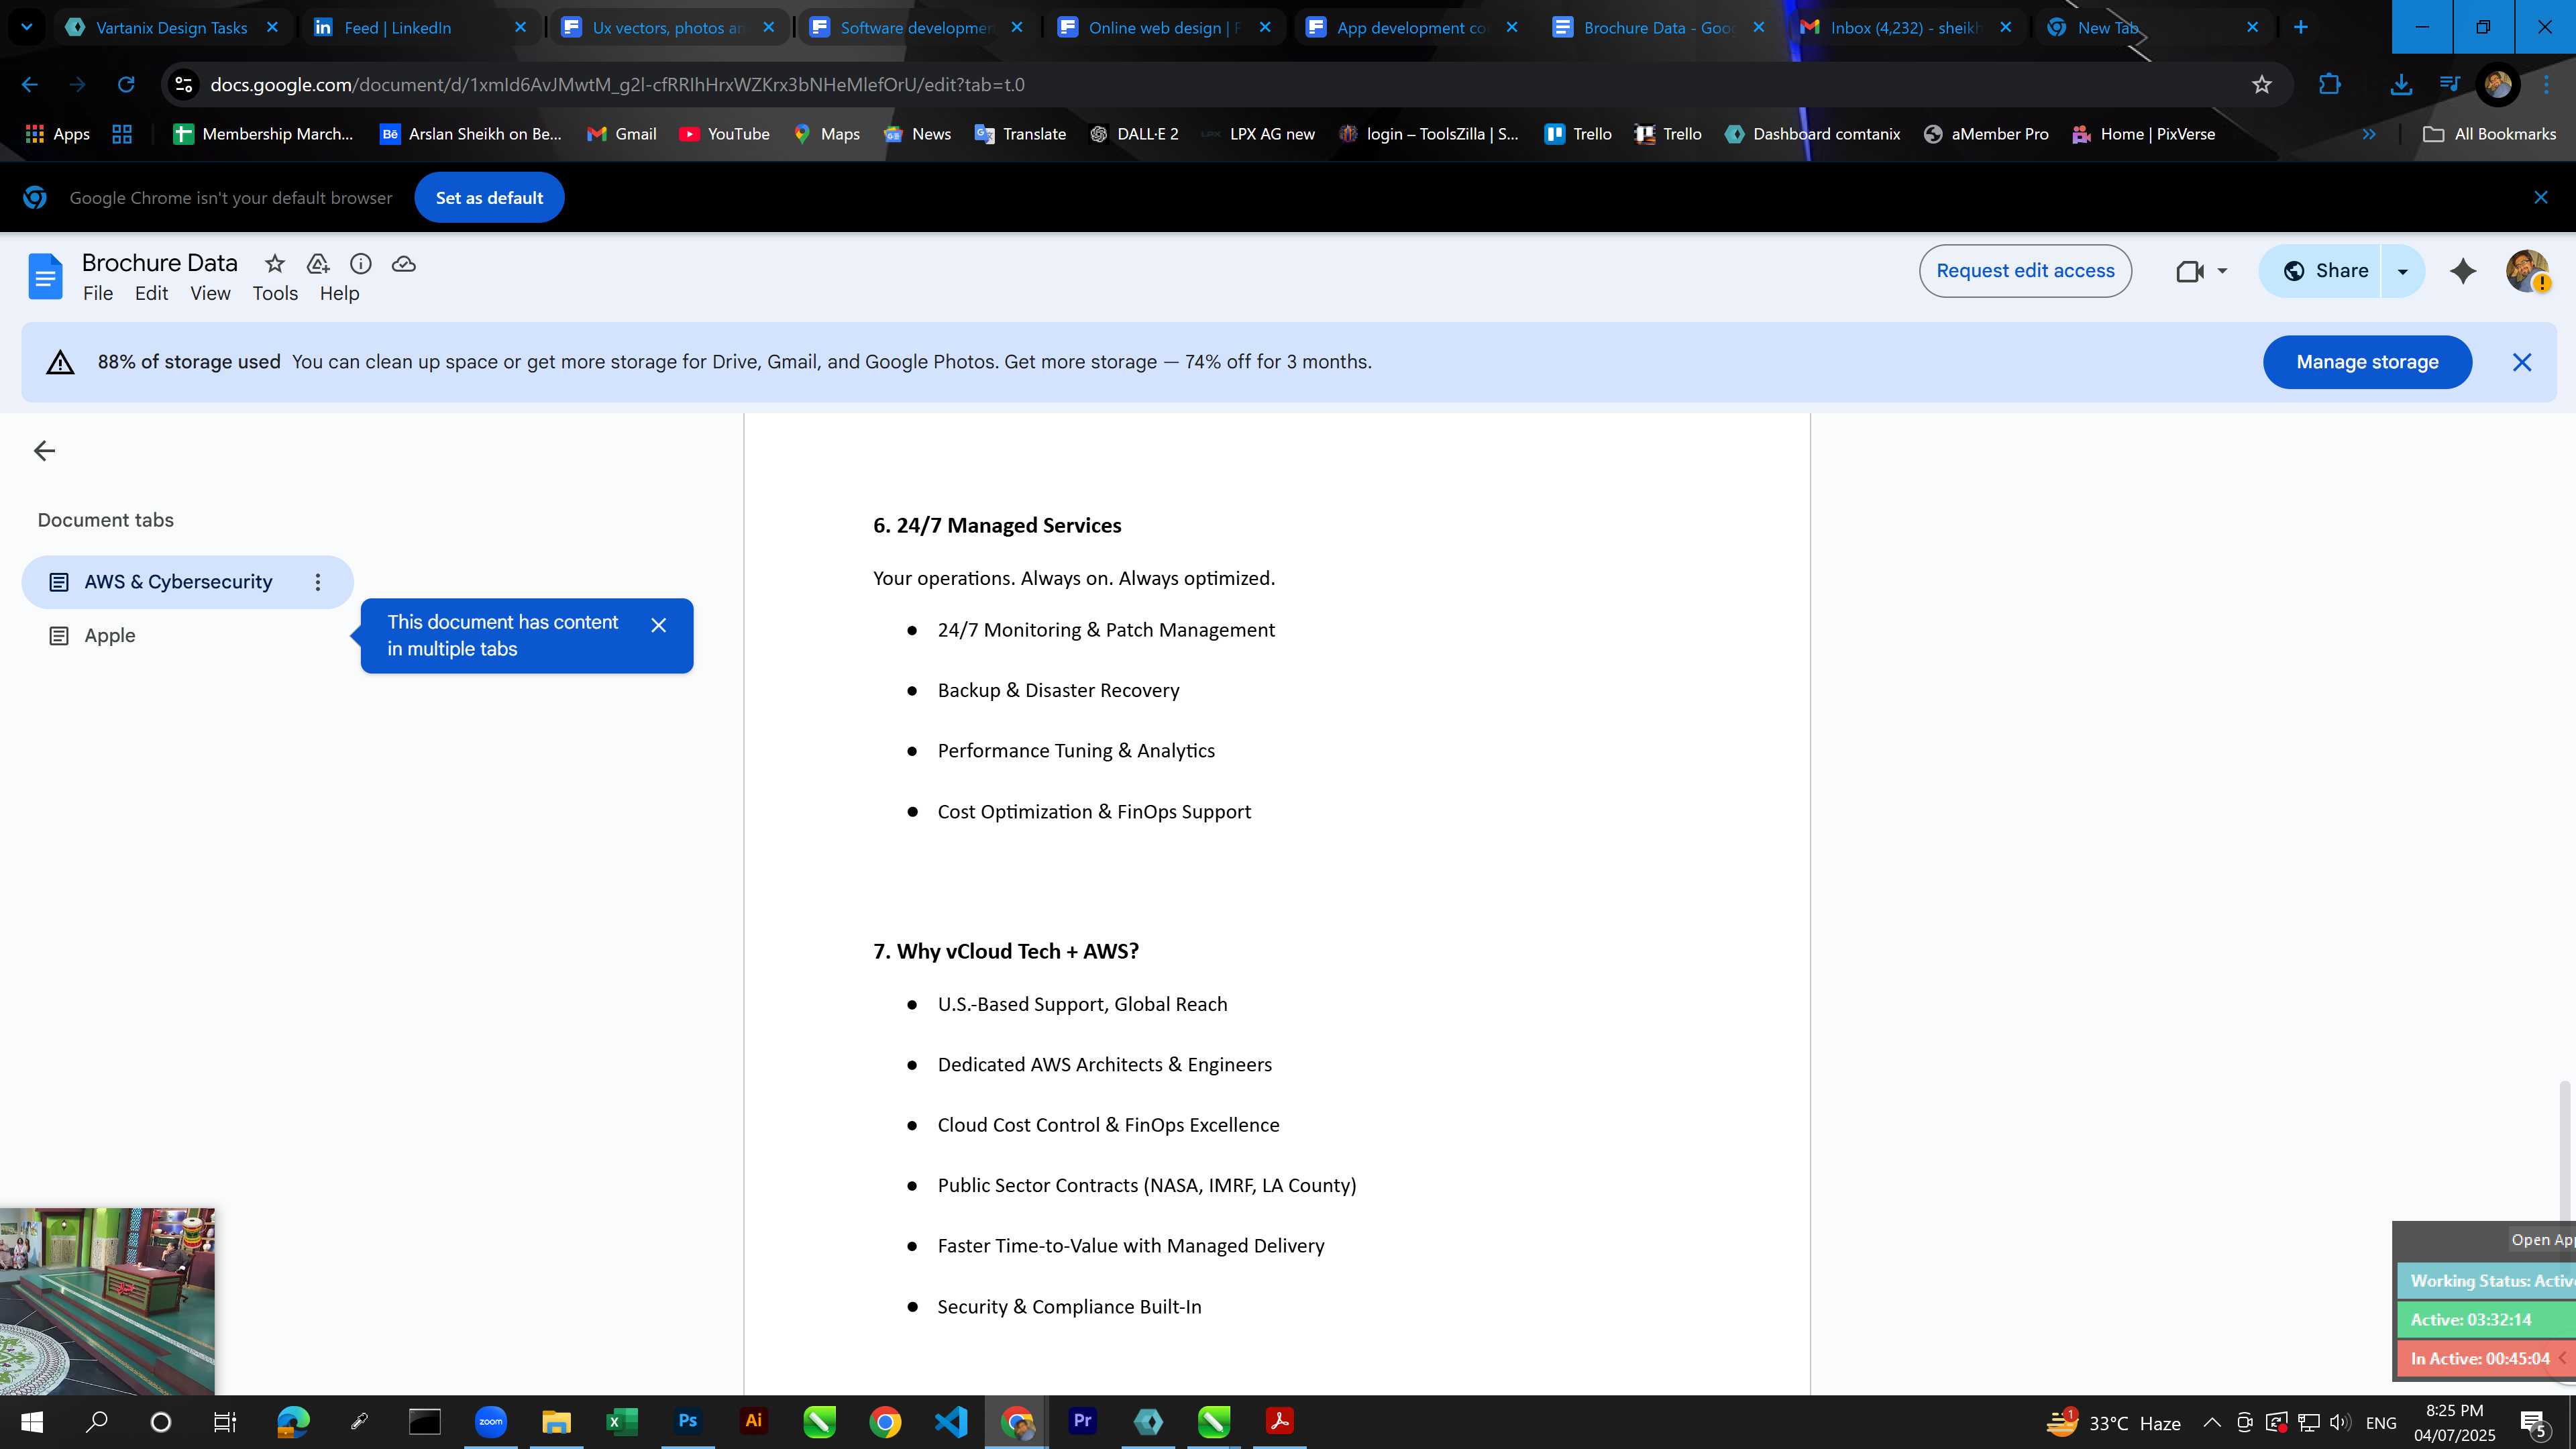Open the Tools menu

tap(275, 294)
